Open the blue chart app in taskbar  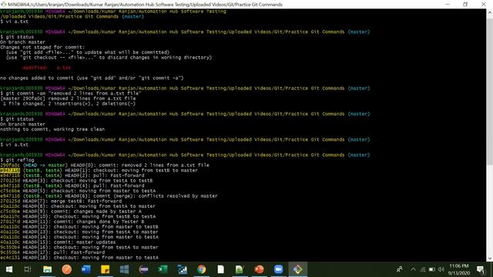click(182, 269)
